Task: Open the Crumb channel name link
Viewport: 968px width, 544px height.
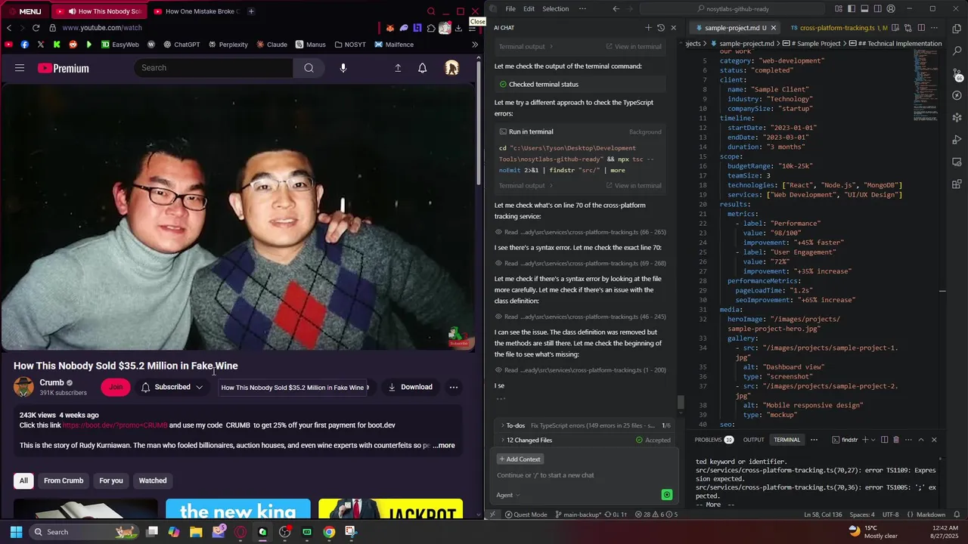Action: coord(51,382)
